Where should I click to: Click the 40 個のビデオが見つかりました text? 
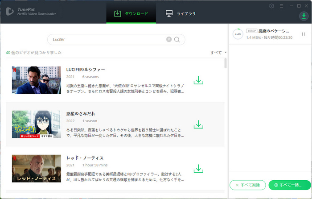33,53
